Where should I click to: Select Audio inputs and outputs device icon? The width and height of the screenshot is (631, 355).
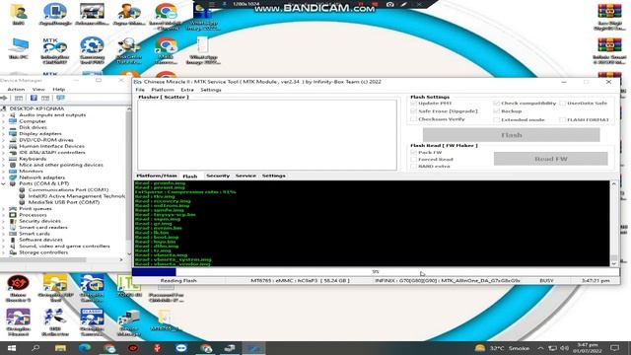pos(13,115)
